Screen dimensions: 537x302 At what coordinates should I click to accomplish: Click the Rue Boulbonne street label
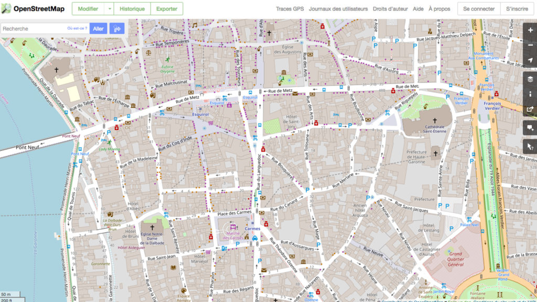point(357,107)
